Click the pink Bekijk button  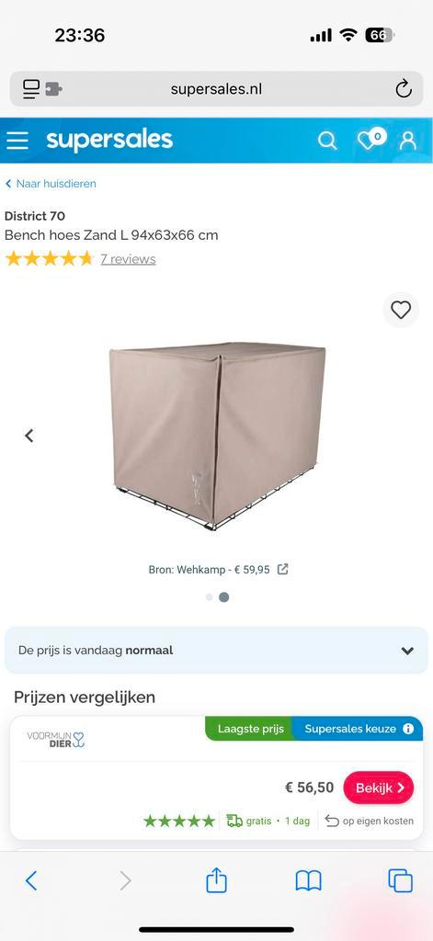[x=379, y=788]
